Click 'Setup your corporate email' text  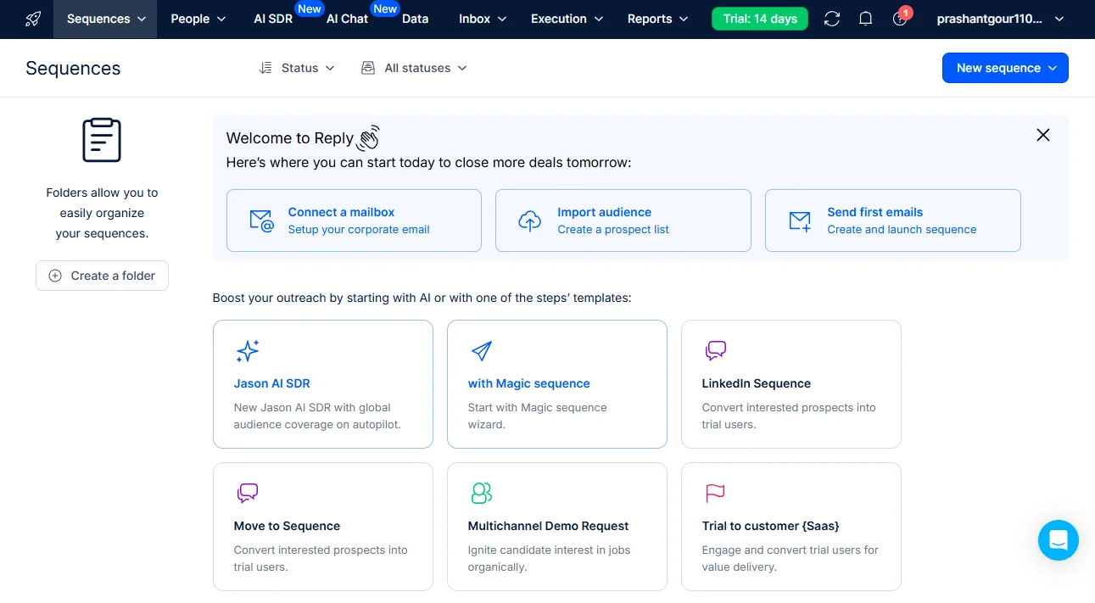[x=359, y=229]
